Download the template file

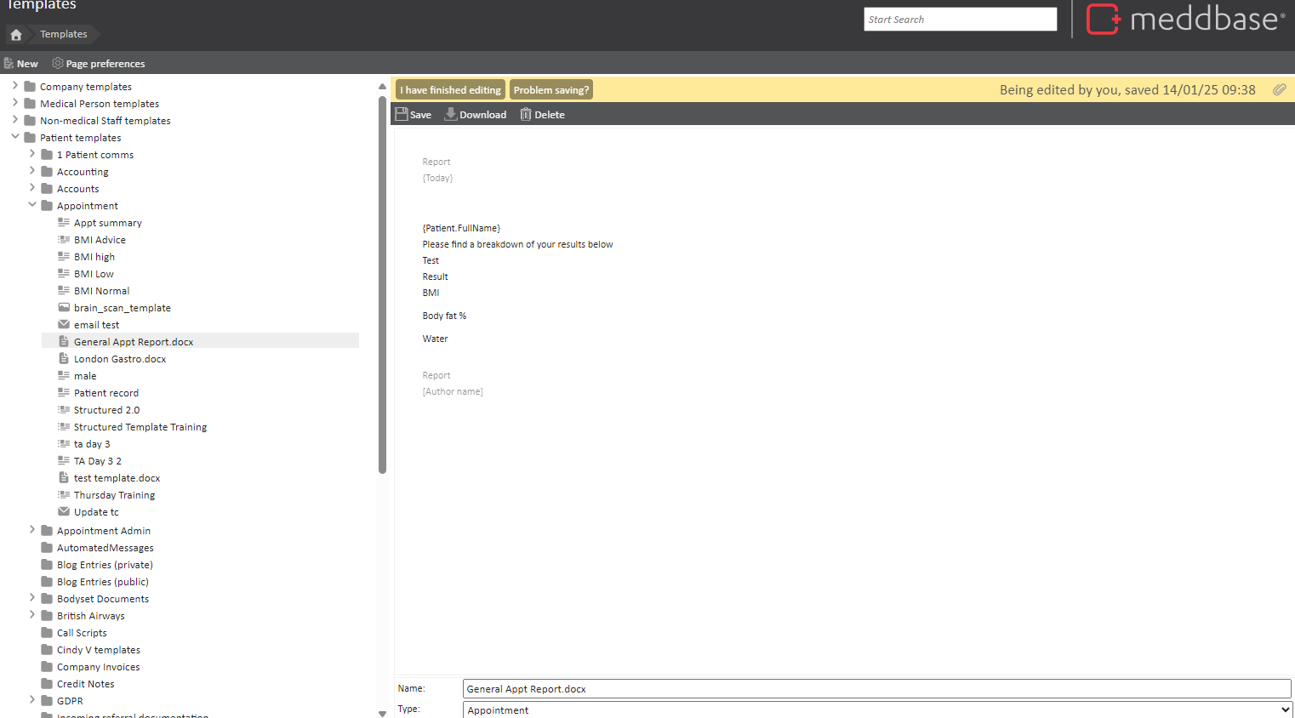pyautogui.click(x=475, y=115)
